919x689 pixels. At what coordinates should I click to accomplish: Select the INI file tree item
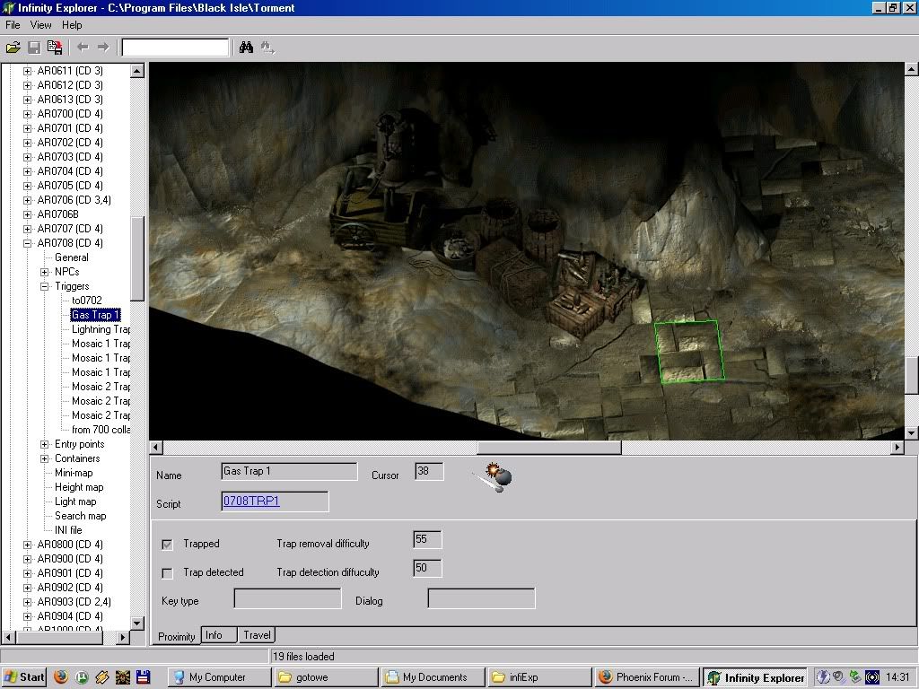(x=68, y=530)
